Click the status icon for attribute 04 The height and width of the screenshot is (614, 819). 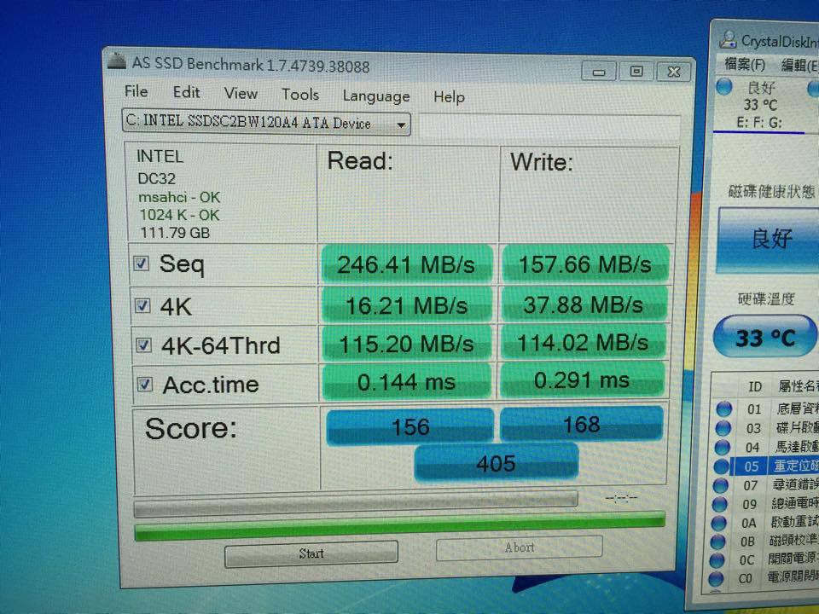(722, 447)
